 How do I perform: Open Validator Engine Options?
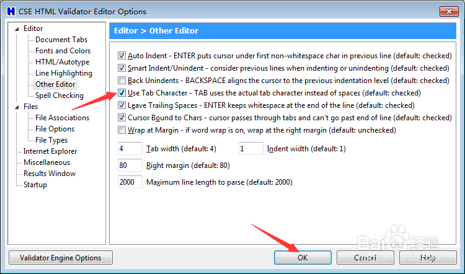pyautogui.click(x=61, y=258)
